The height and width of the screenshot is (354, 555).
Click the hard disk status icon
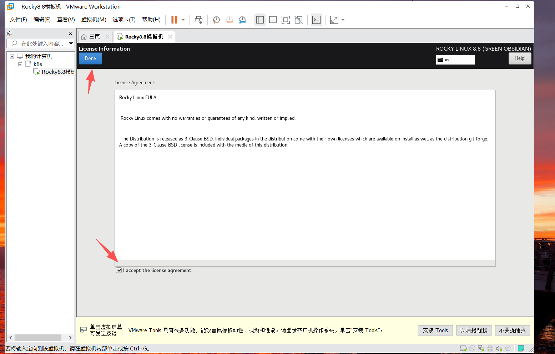tap(463, 348)
